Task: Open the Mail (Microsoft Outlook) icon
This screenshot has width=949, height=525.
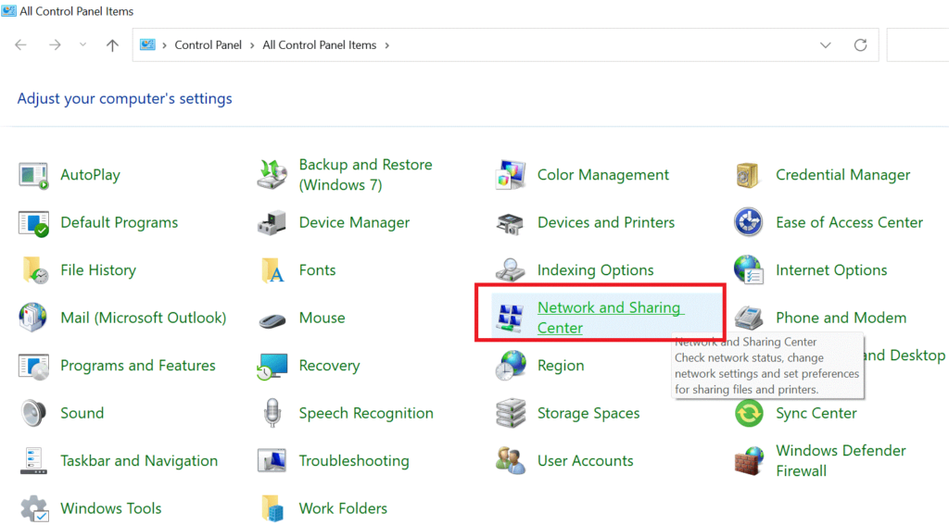Action: [32, 318]
